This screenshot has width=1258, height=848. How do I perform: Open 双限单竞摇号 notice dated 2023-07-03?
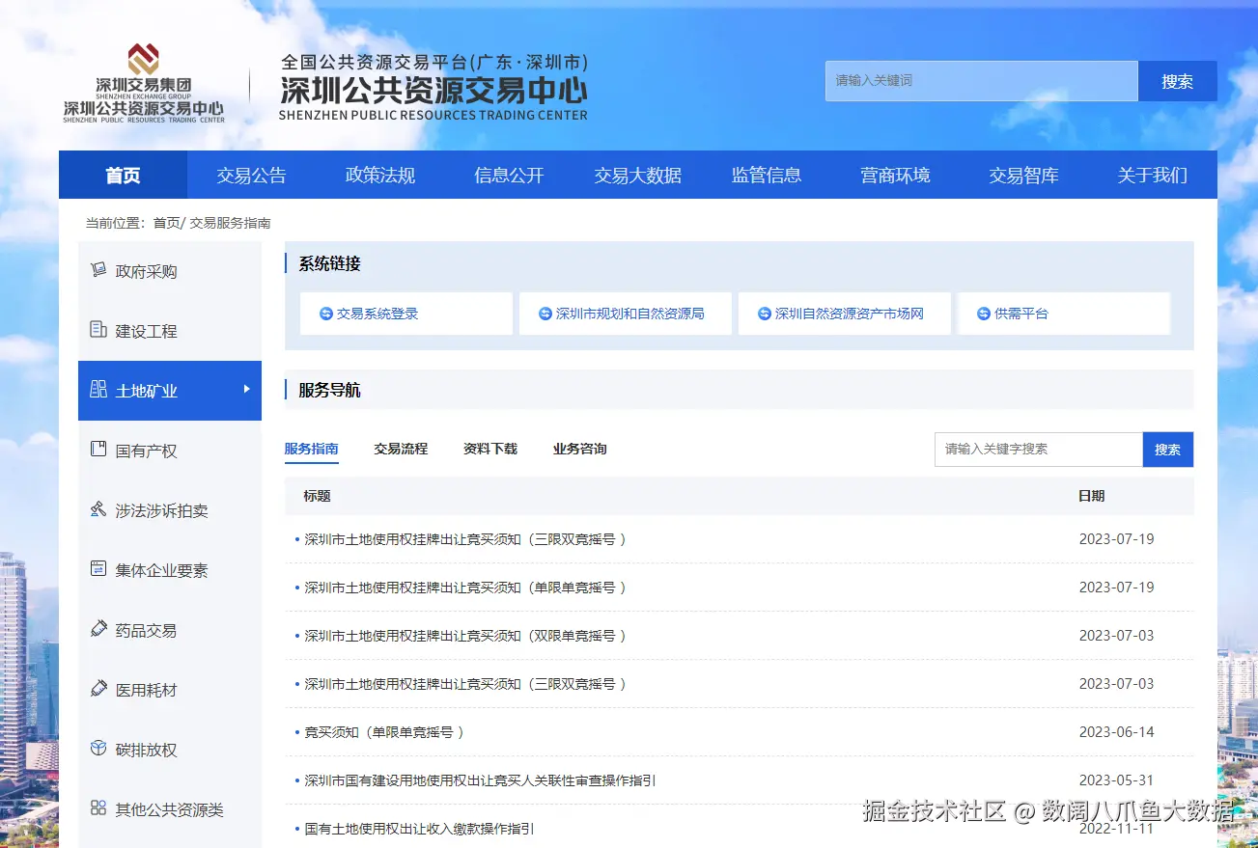(465, 636)
